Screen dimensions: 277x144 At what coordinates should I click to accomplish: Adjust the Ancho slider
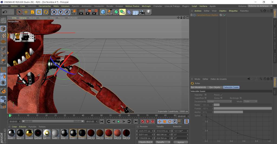coord(243,112)
